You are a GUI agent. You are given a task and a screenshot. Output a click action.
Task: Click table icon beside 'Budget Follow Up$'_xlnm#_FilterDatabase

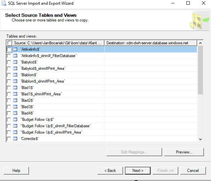(15, 126)
